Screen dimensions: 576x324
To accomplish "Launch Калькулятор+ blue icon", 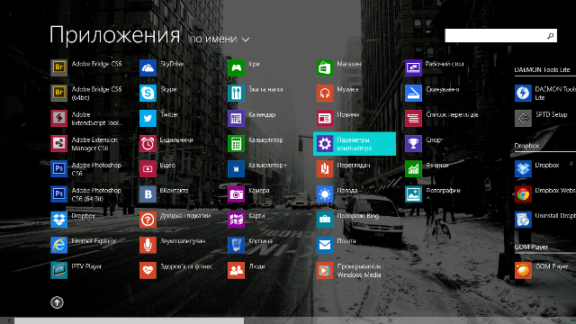I will pos(236,169).
